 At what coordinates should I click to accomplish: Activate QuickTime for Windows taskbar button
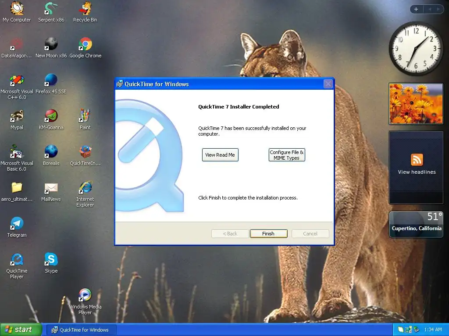pos(82,330)
